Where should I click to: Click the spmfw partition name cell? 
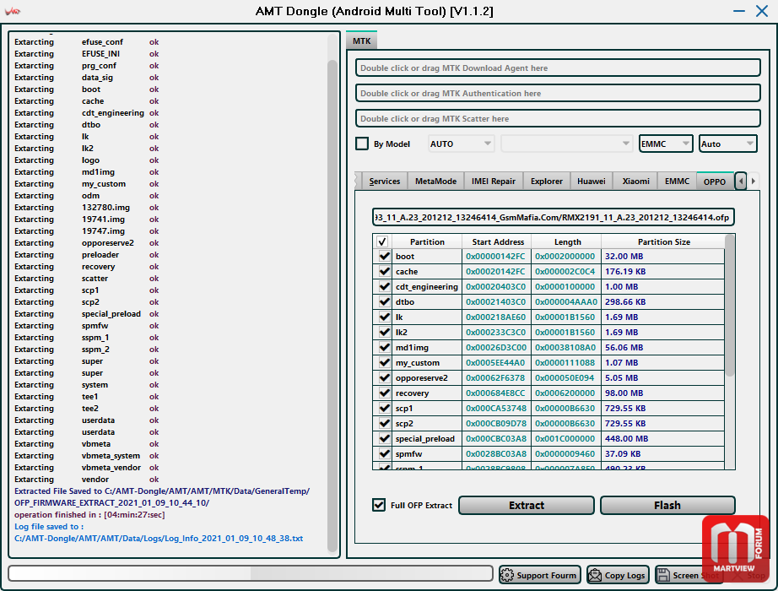pyautogui.click(x=427, y=454)
